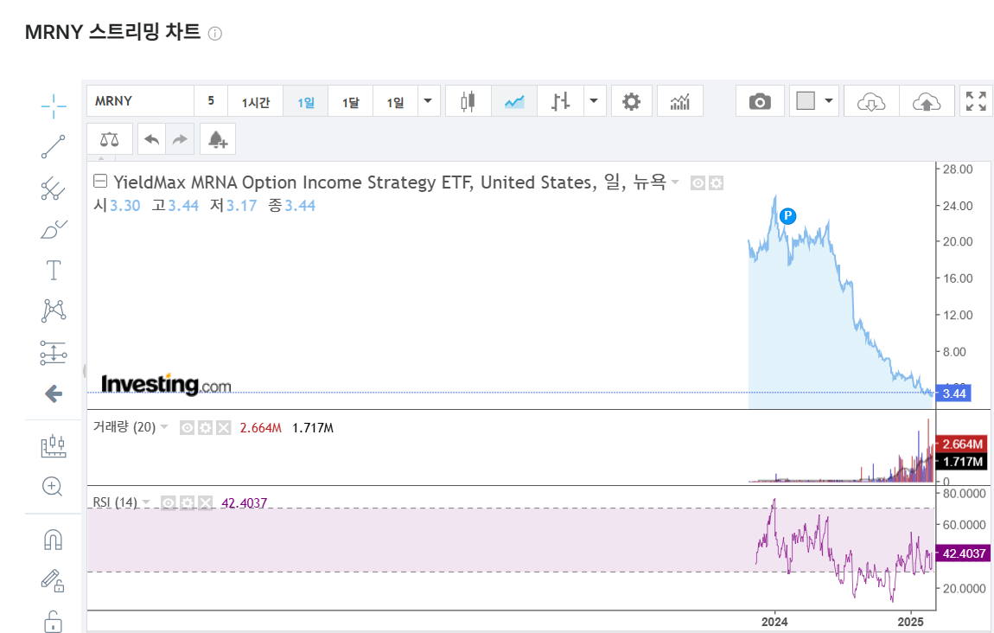This screenshot has height=633, width=994.
Task: Select the bar chart style icon
Action: click(560, 101)
